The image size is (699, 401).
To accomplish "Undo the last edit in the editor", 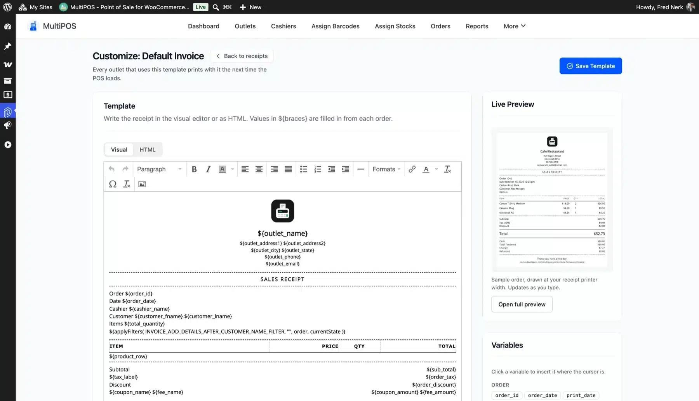I will point(111,169).
